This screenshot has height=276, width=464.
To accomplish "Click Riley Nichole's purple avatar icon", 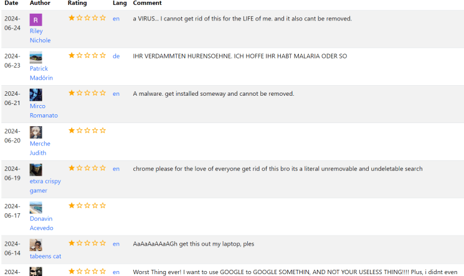I will [36, 20].
